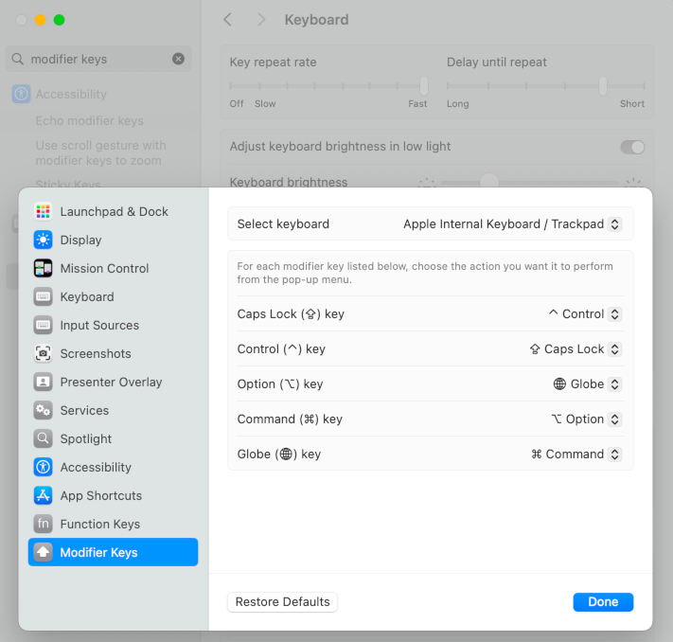
Task: Open the Launchpad & Dock icon
Action: tap(43, 211)
